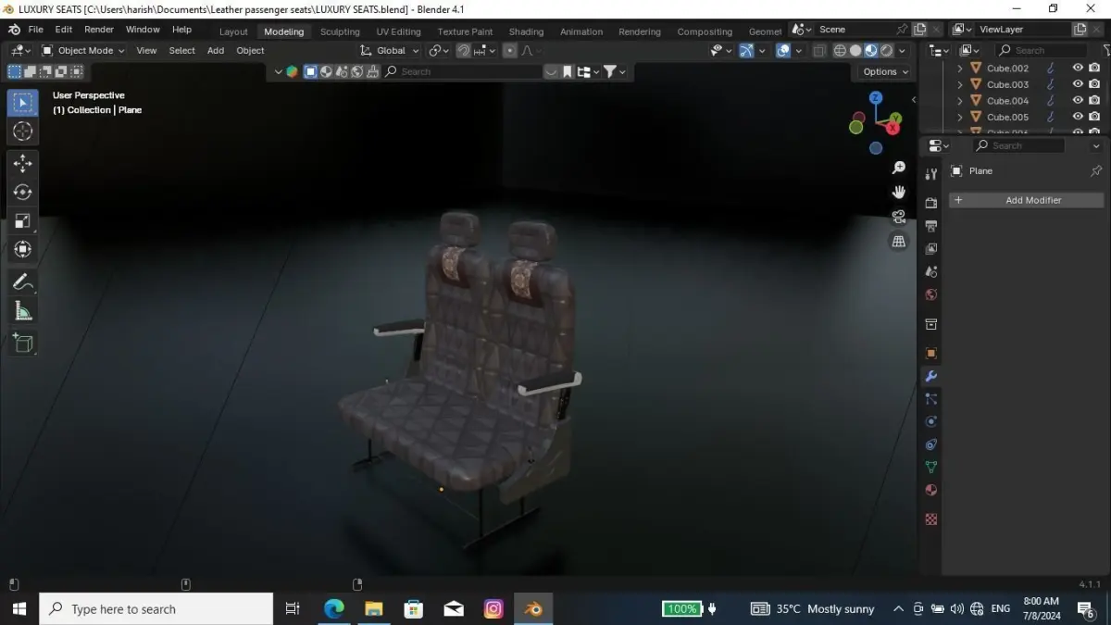Open the Options dropdown
This screenshot has width=1111, height=625.
[884, 71]
